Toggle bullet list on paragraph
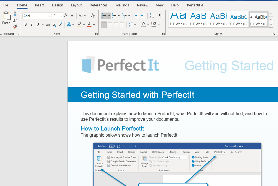Viewport: 278px width, 186px height. click(104, 16)
